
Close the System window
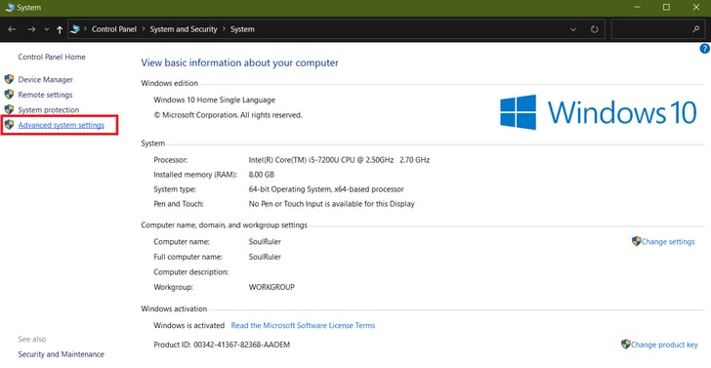[696, 7]
